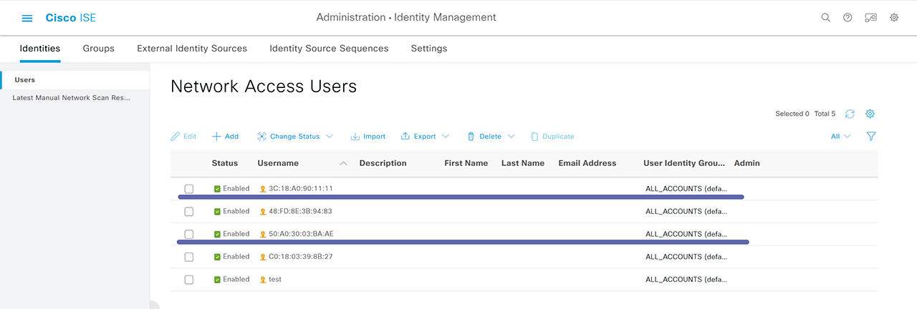Click green Enabled status icon for test user

point(217,280)
